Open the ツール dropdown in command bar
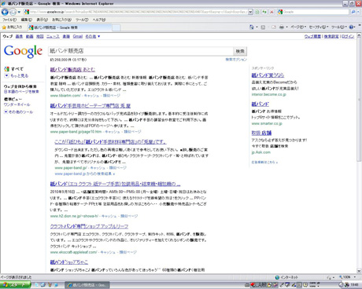 coord(339,27)
